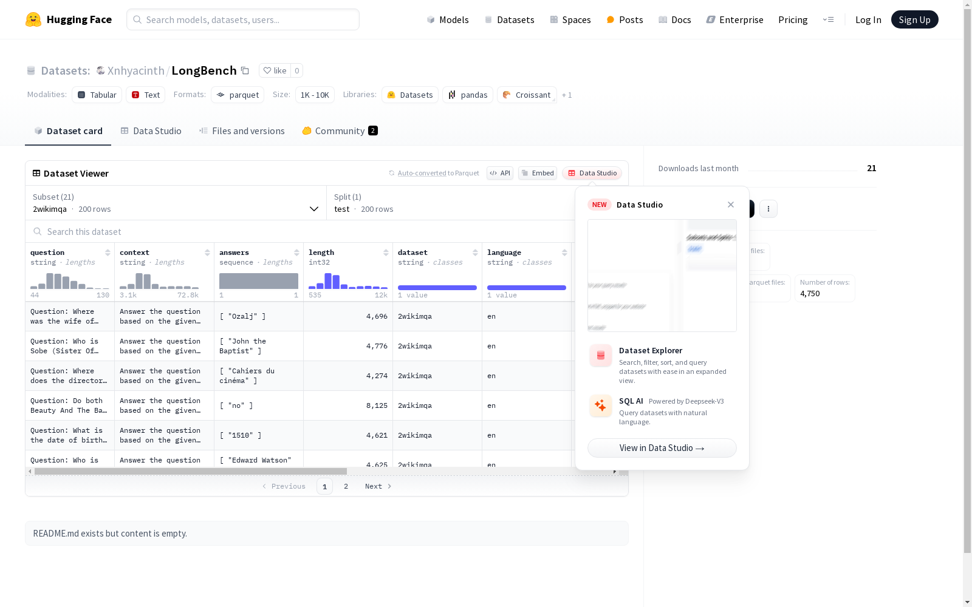
Task: Click the length value 8,125
Action: click(377, 405)
